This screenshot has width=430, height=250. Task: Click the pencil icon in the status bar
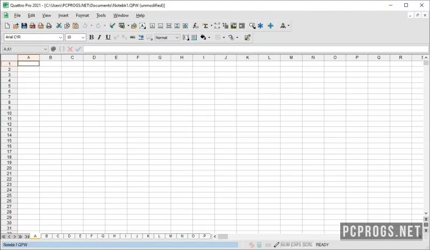276,245
